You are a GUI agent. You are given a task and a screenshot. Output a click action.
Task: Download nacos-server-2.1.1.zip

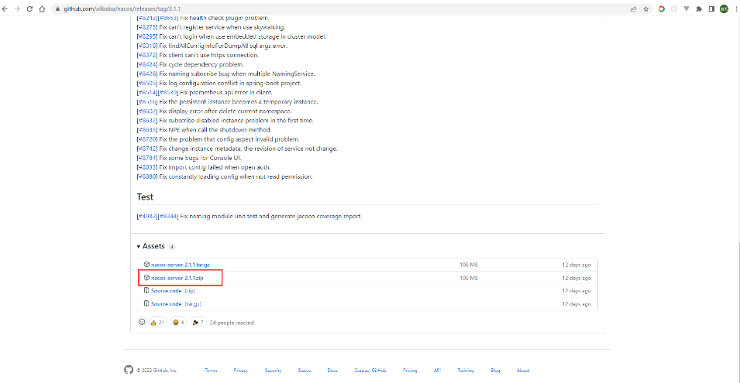point(177,278)
